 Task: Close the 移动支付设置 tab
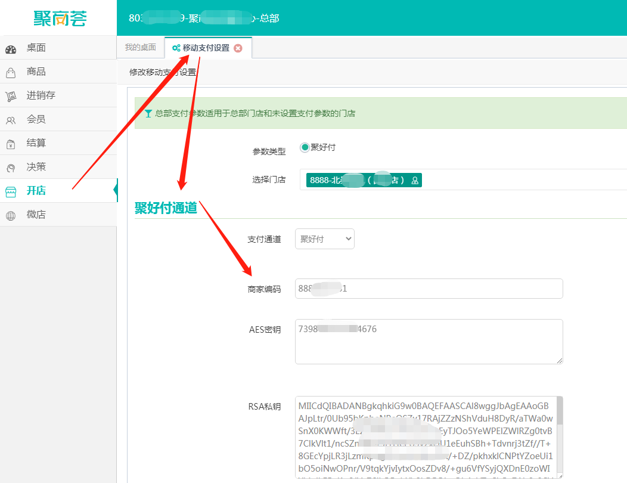click(238, 48)
